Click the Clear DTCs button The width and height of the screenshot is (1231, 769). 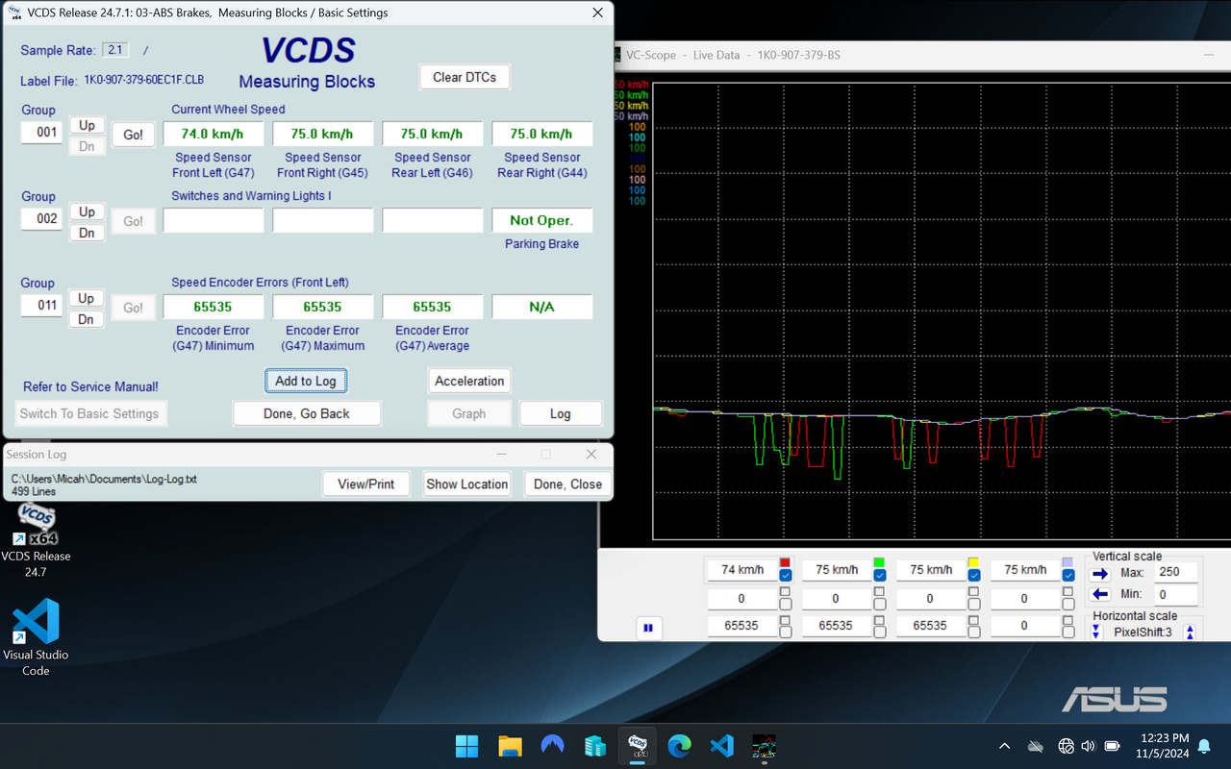pos(465,77)
